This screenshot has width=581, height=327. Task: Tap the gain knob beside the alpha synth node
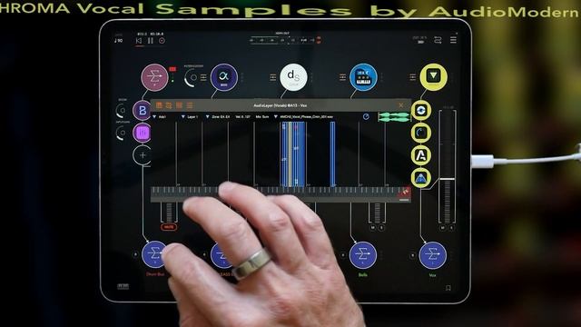click(x=192, y=77)
